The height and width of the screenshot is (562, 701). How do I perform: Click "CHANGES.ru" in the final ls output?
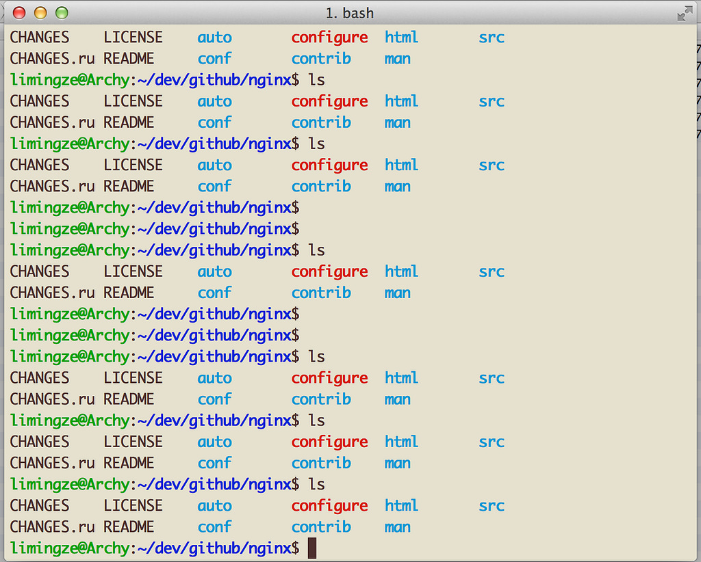(x=52, y=526)
